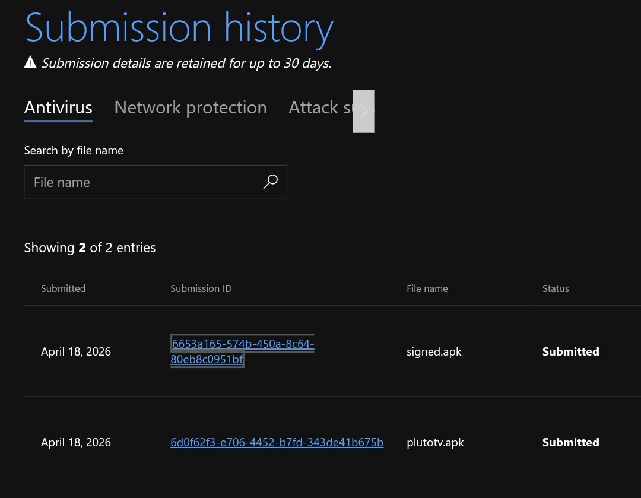Click the date cell in plutotv.apk row
Viewport: 641px width, 498px height.
point(75,442)
